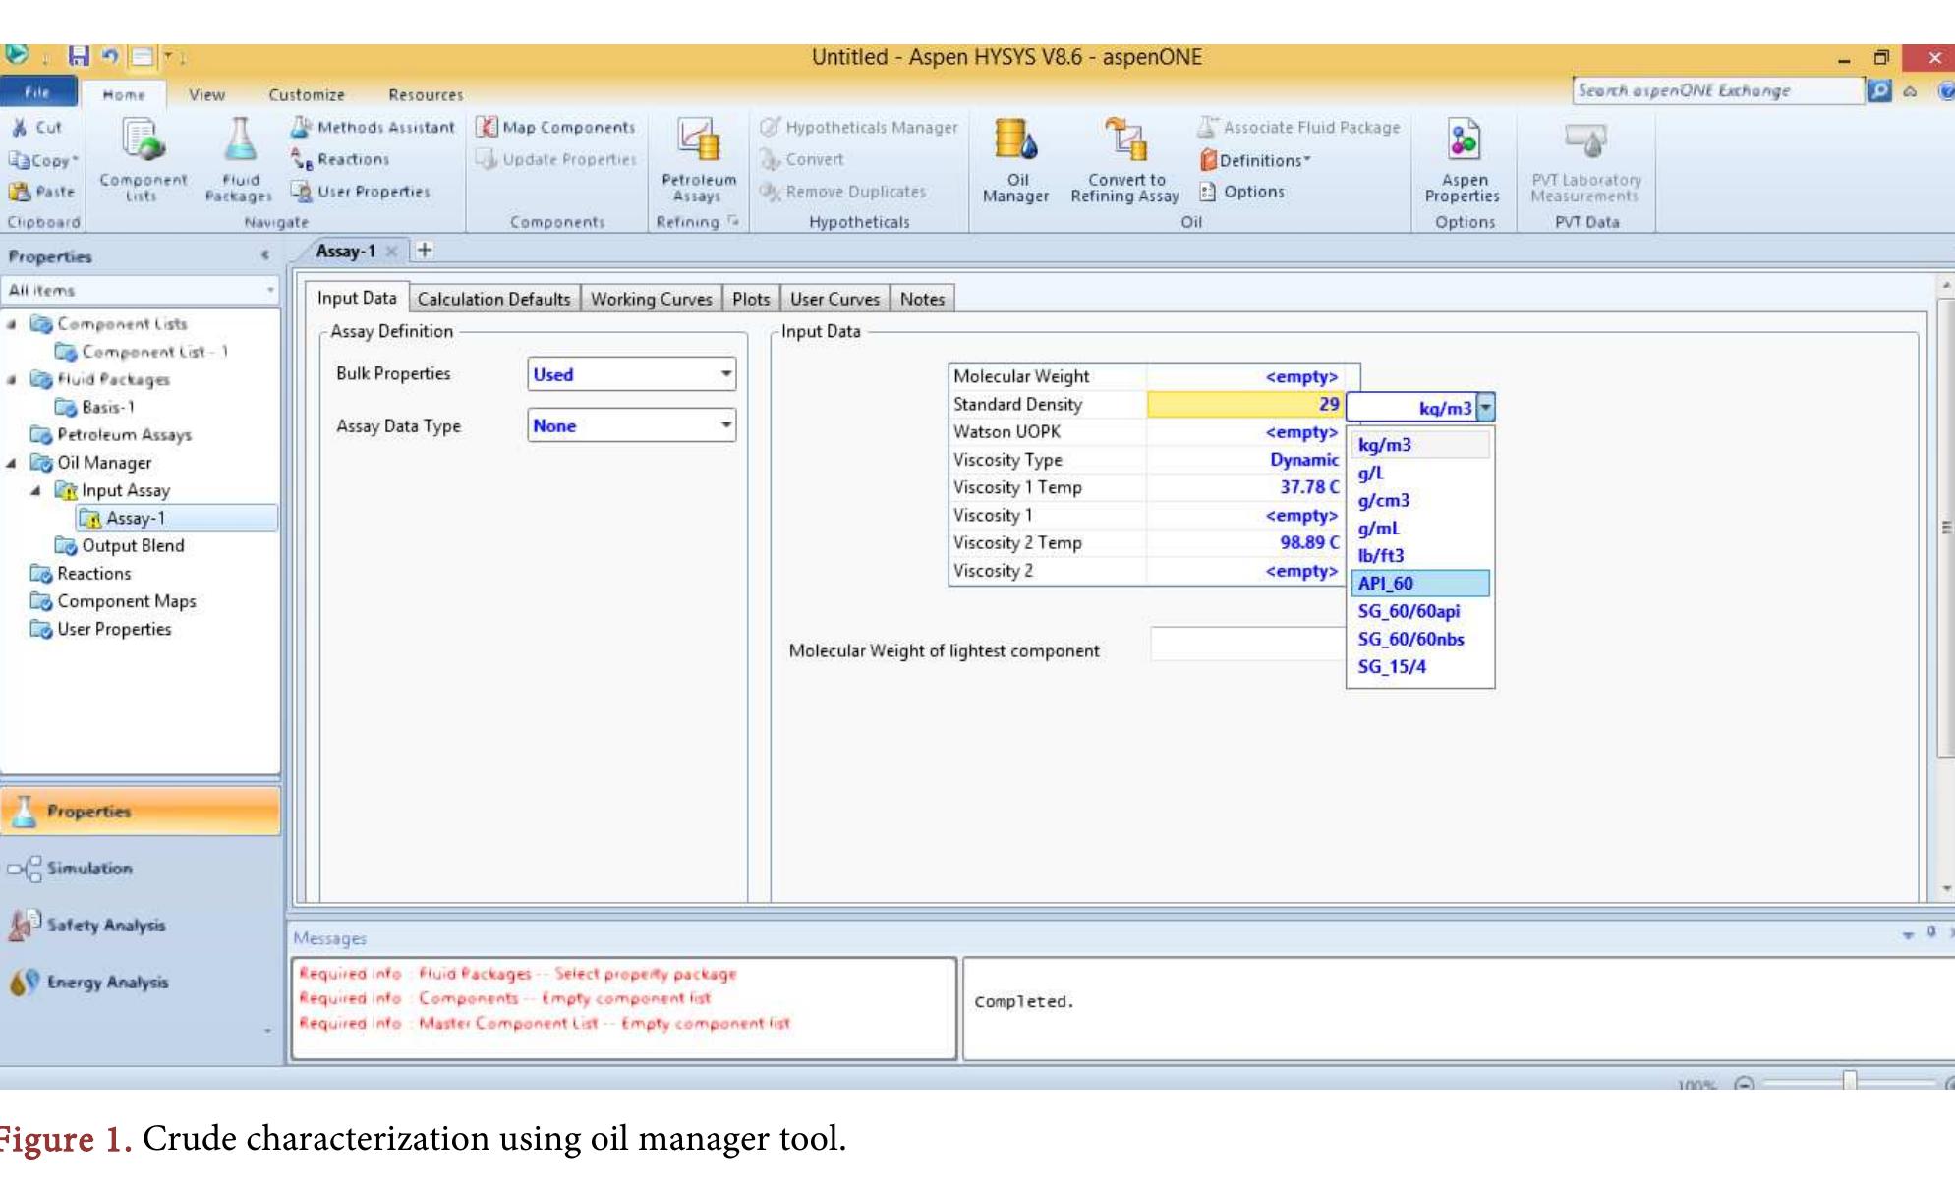1955x1181 pixels.
Task: Open the Customize ribbon tab
Action: pyautogui.click(x=307, y=95)
